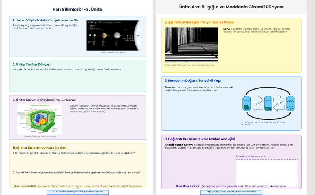Viewport: 315px width, 195px height.
Task: Click heading '3. Ünite: Kuvvetin Ölçülmesi ve Sürtünme'
Action: (44, 100)
